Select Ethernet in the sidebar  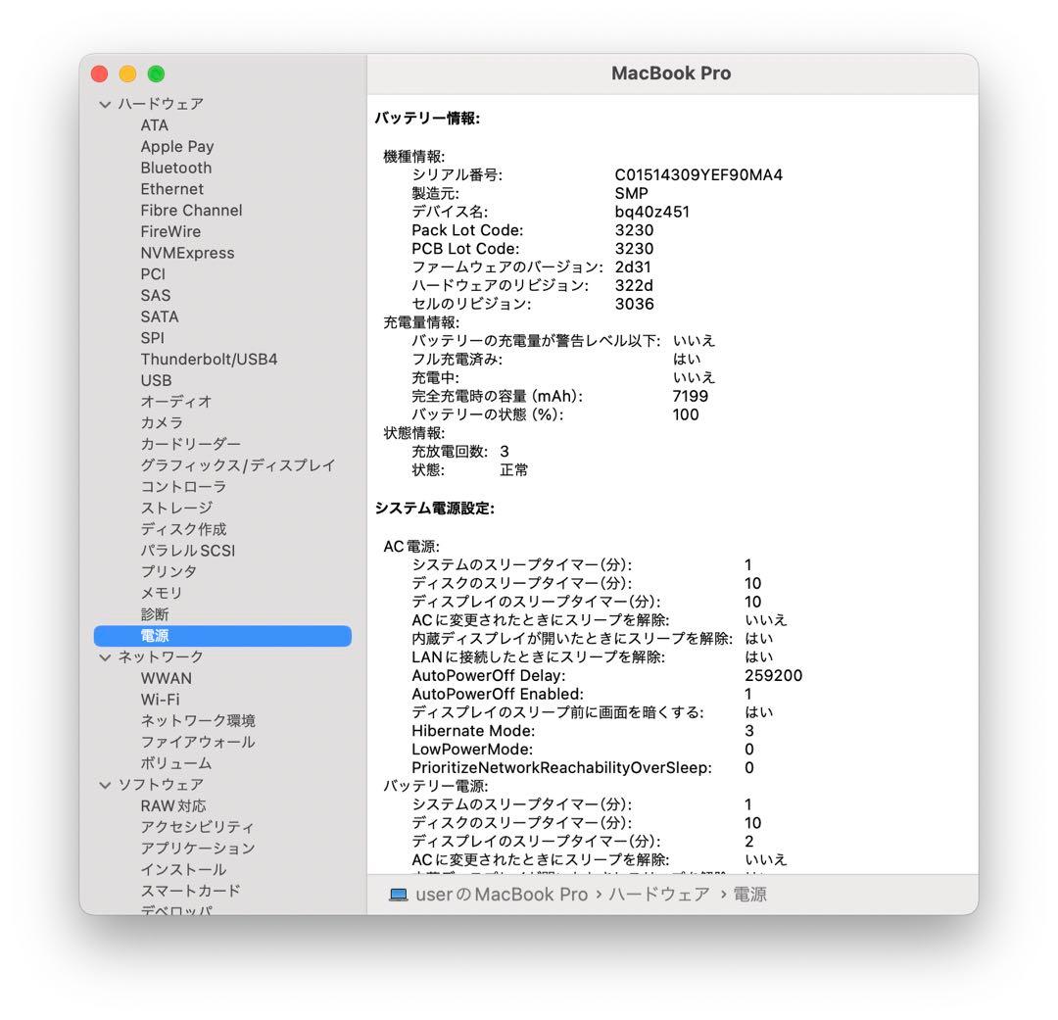[x=172, y=189]
